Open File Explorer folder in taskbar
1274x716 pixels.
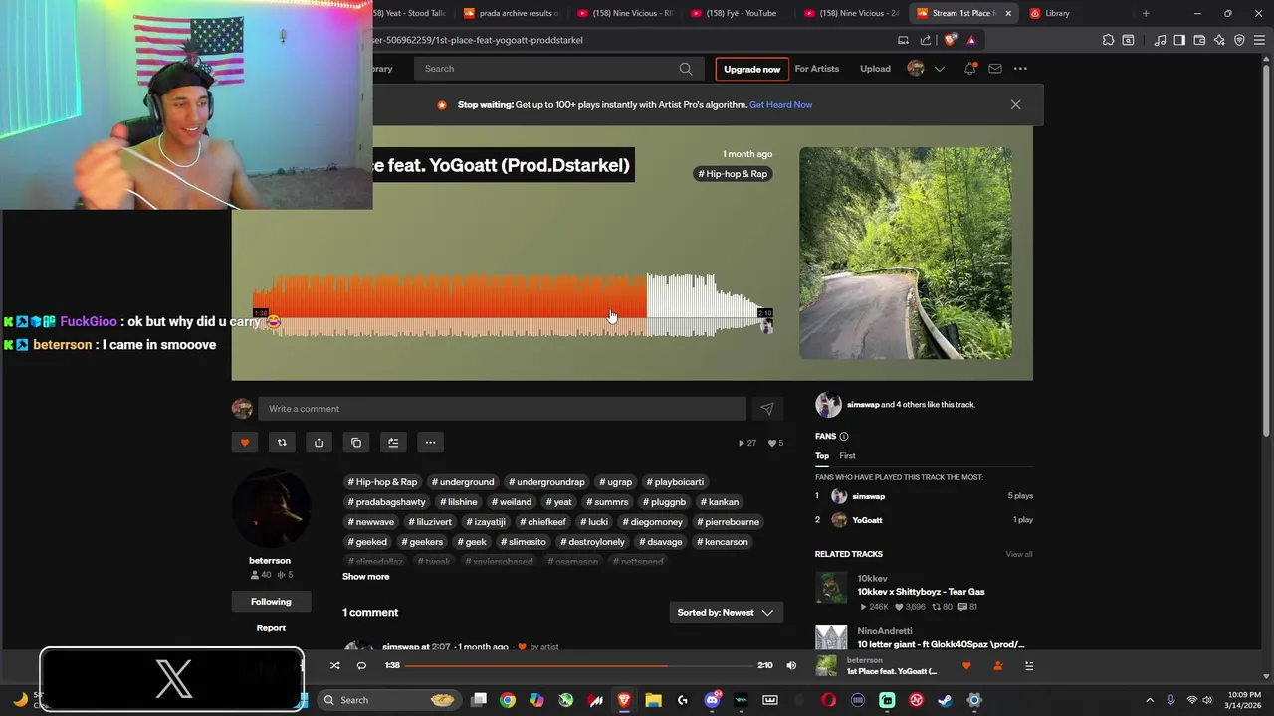(653, 700)
